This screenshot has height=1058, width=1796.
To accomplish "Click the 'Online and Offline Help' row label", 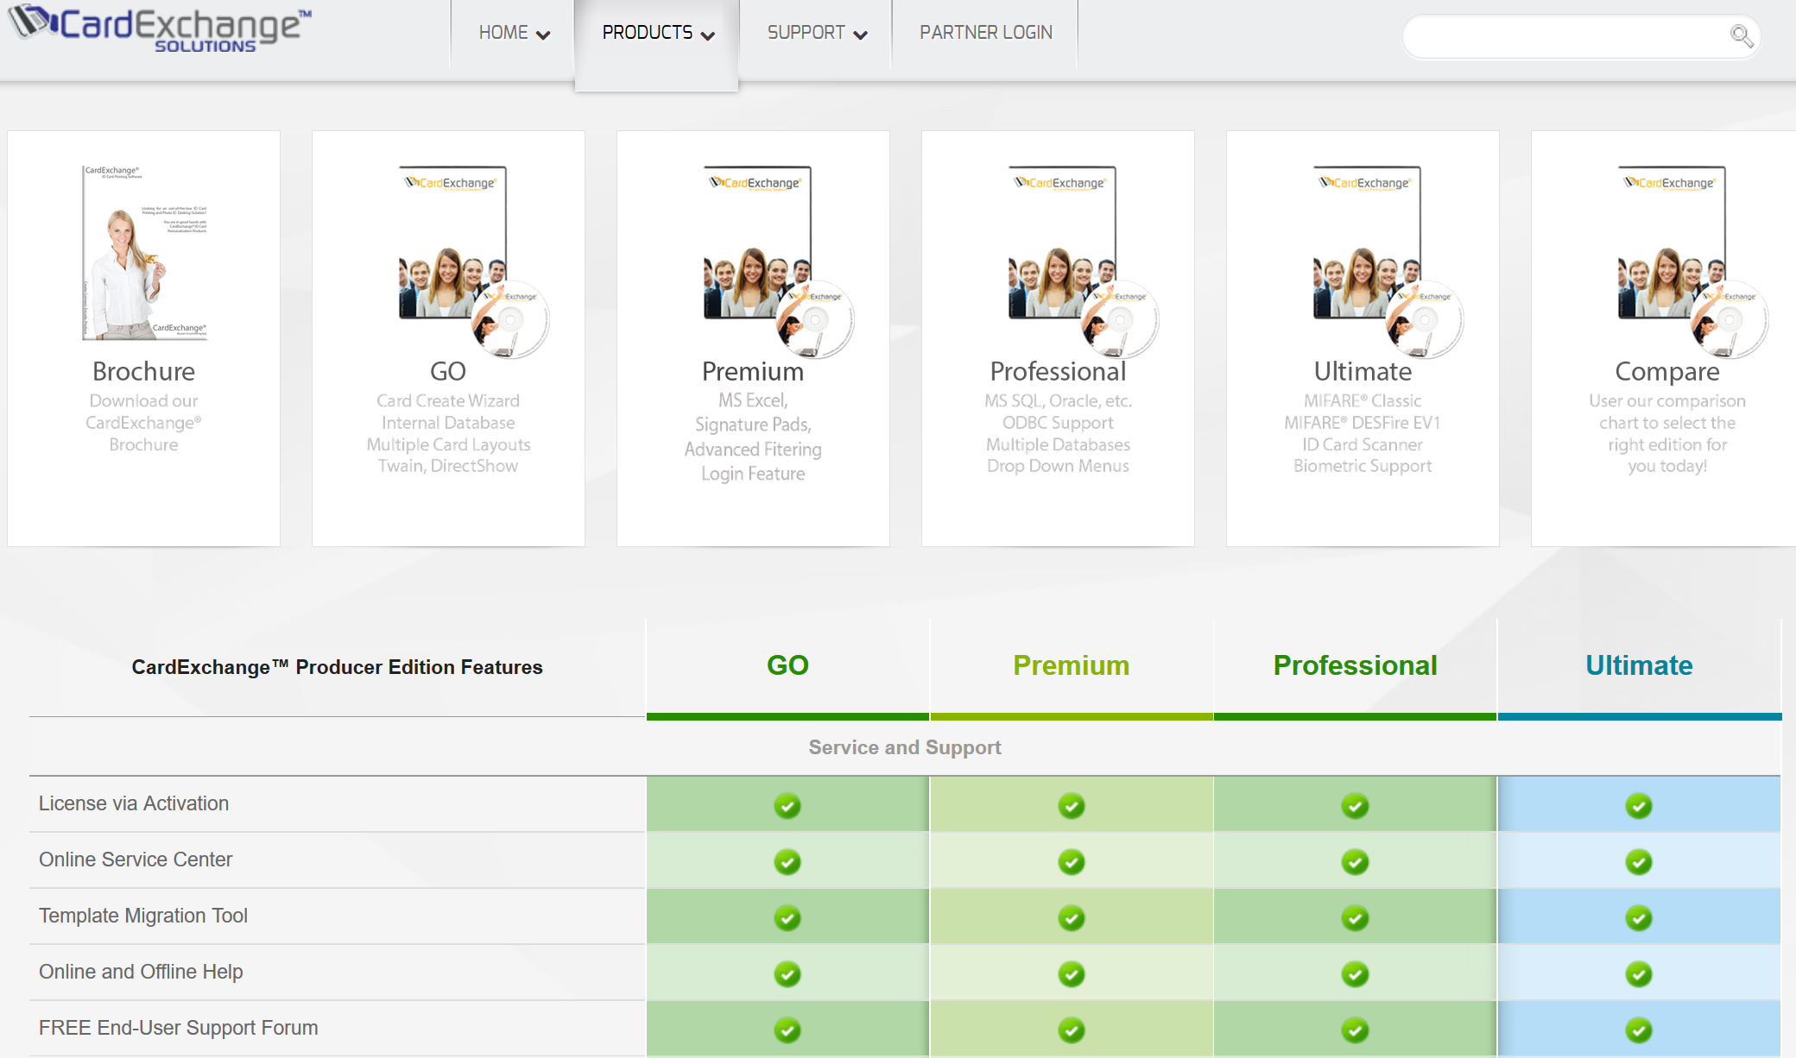I will coord(141,972).
